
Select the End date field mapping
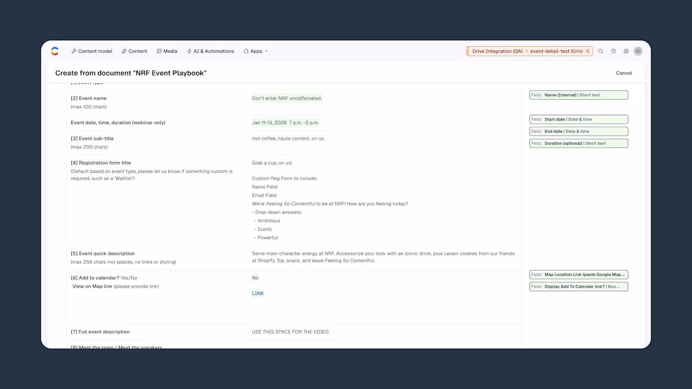click(x=579, y=131)
